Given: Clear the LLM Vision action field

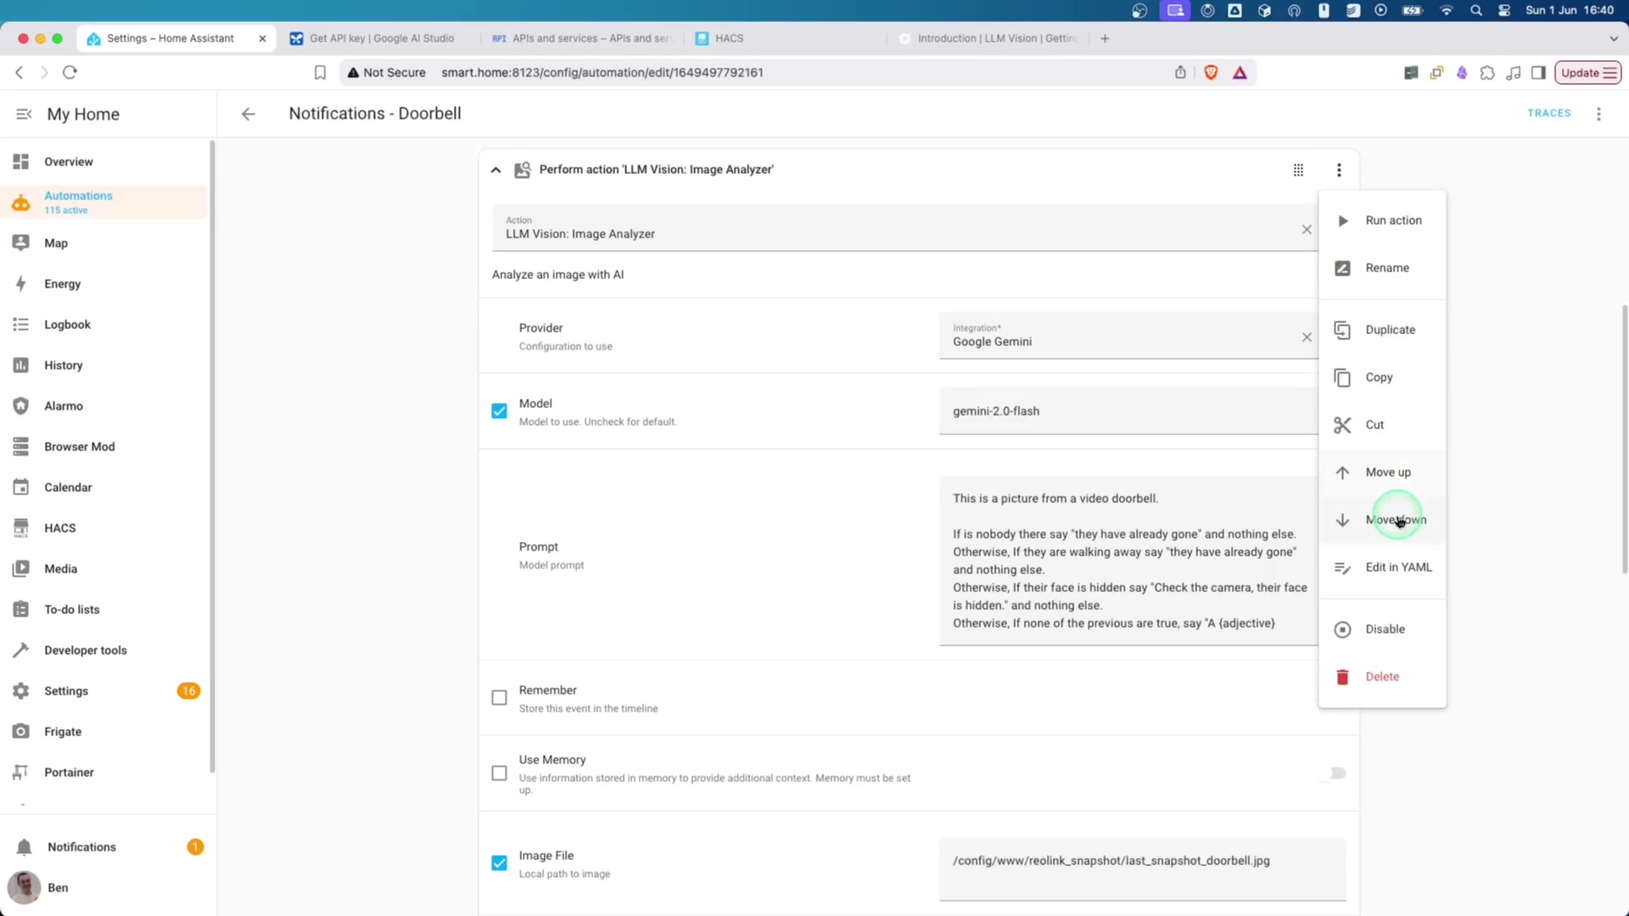Looking at the screenshot, I should 1307,230.
